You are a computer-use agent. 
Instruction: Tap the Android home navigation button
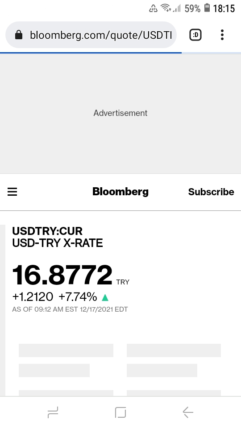[120, 412]
